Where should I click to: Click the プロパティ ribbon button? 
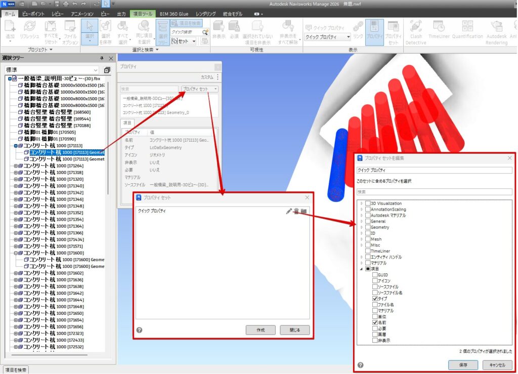[x=374, y=31]
